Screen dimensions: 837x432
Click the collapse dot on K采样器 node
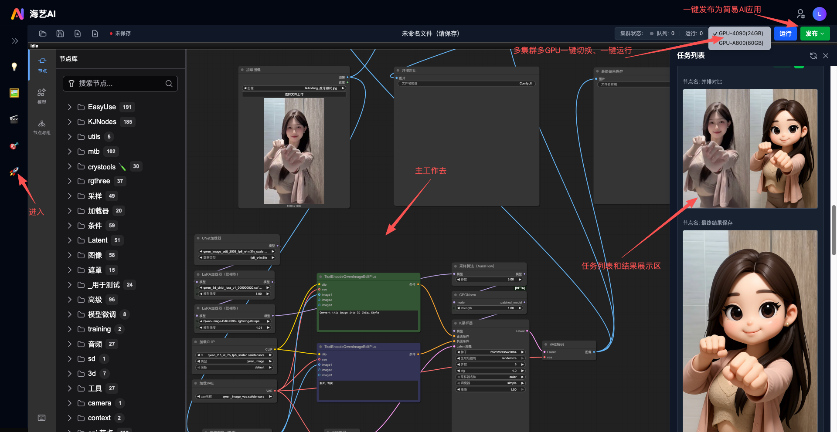pyautogui.click(x=456, y=323)
